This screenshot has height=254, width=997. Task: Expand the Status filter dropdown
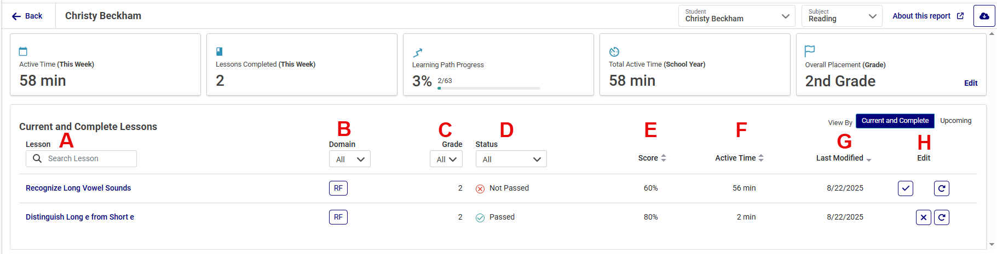pos(511,159)
